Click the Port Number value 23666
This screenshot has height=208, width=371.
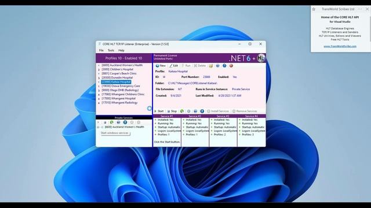(x=206, y=77)
